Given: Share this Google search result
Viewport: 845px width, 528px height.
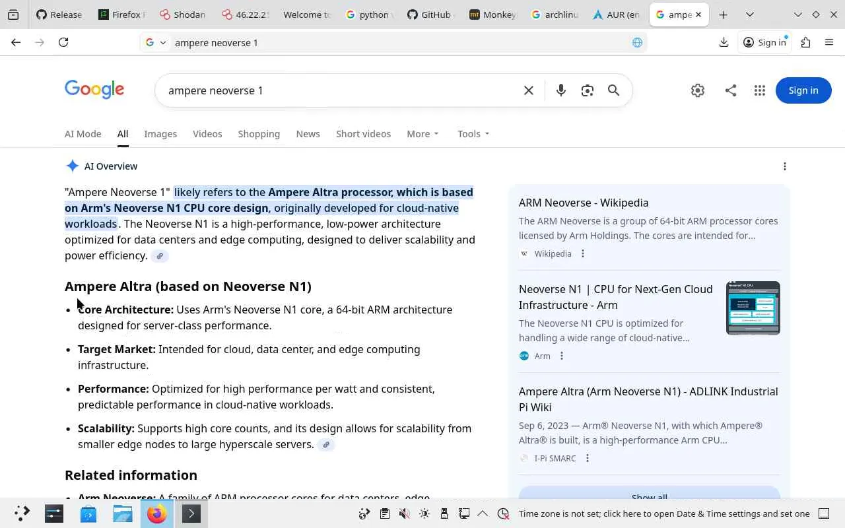Looking at the screenshot, I should point(731,90).
